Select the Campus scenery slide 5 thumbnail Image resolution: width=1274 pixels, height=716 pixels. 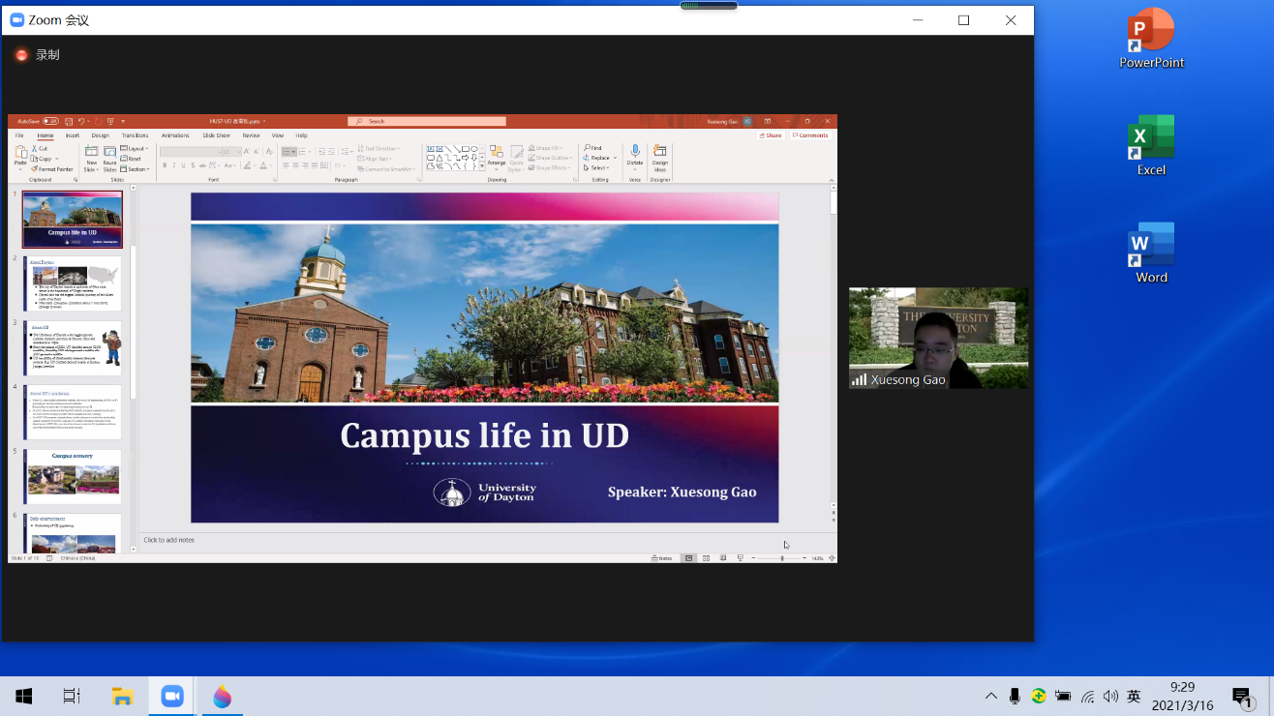74,476
